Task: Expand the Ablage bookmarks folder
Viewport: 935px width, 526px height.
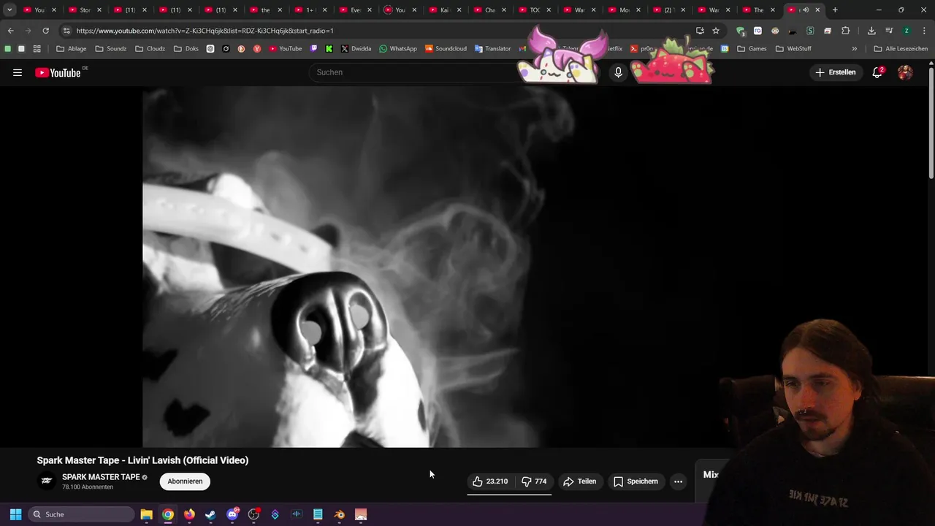Action: (72, 49)
